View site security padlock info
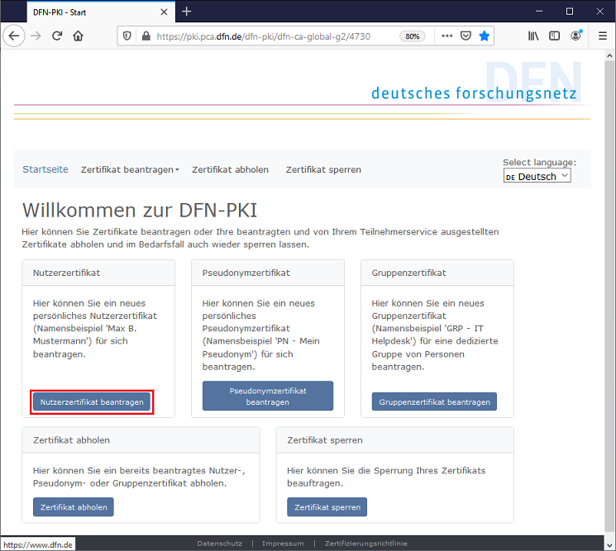The height and width of the screenshot is (551, 616). (x=146, y=36)
